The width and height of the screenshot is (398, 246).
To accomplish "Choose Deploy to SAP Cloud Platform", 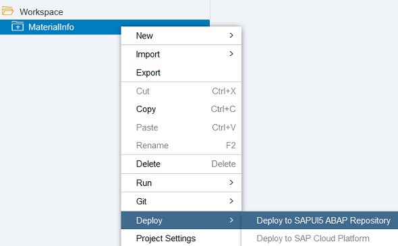I will (x=320, y=238).
